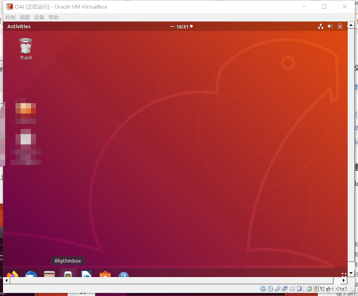
Task: Launch Firefox from the dock
Action: coord(12,274)
